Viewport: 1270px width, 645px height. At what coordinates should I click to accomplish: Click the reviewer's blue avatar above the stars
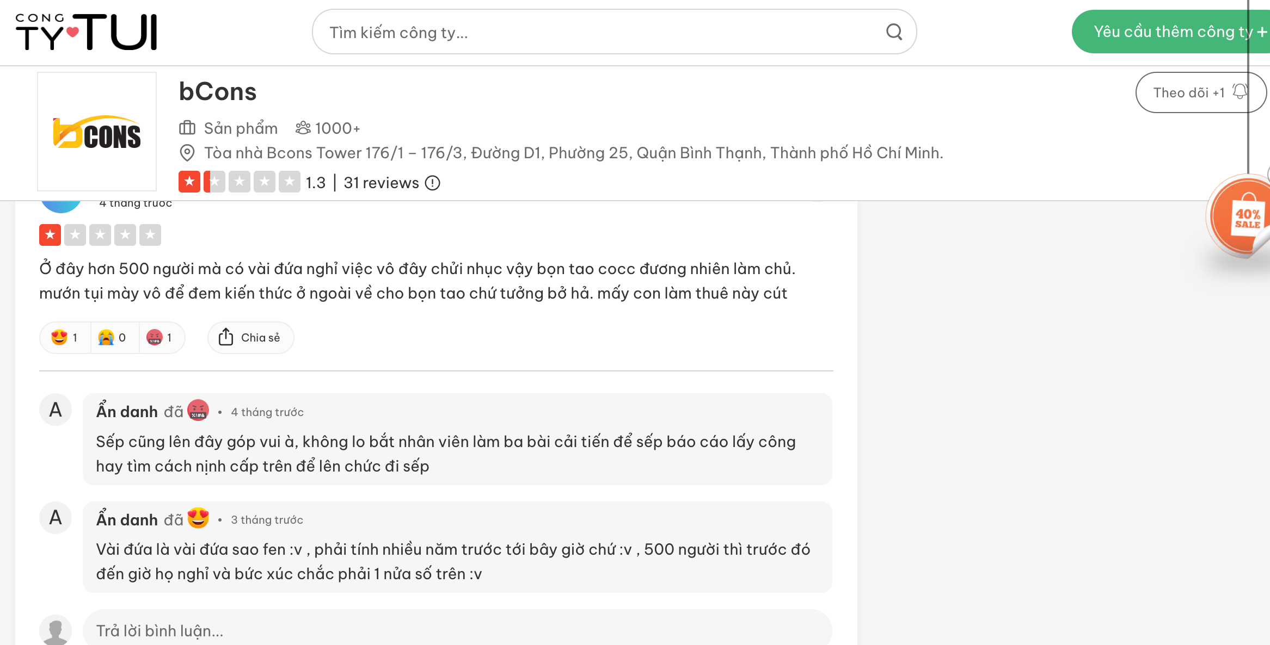61,207
